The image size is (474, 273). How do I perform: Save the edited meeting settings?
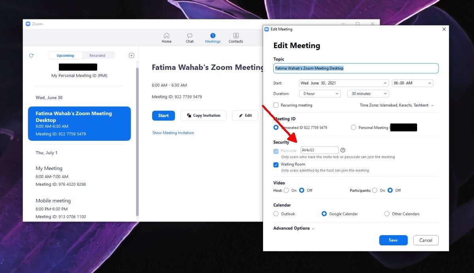click(393, 240)
